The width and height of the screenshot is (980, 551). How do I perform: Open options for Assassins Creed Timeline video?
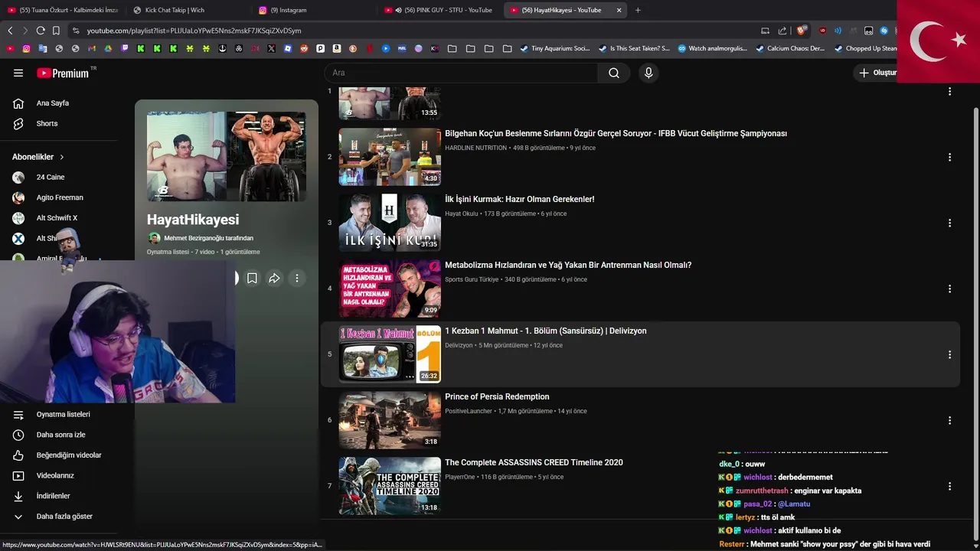949,486
